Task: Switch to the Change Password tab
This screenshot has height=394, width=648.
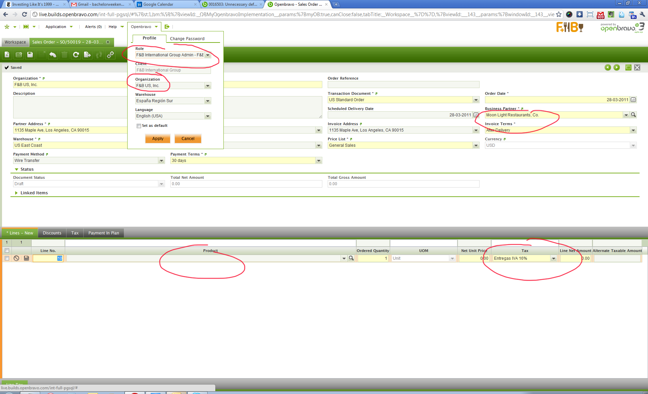Action: [x=187, y=39]
